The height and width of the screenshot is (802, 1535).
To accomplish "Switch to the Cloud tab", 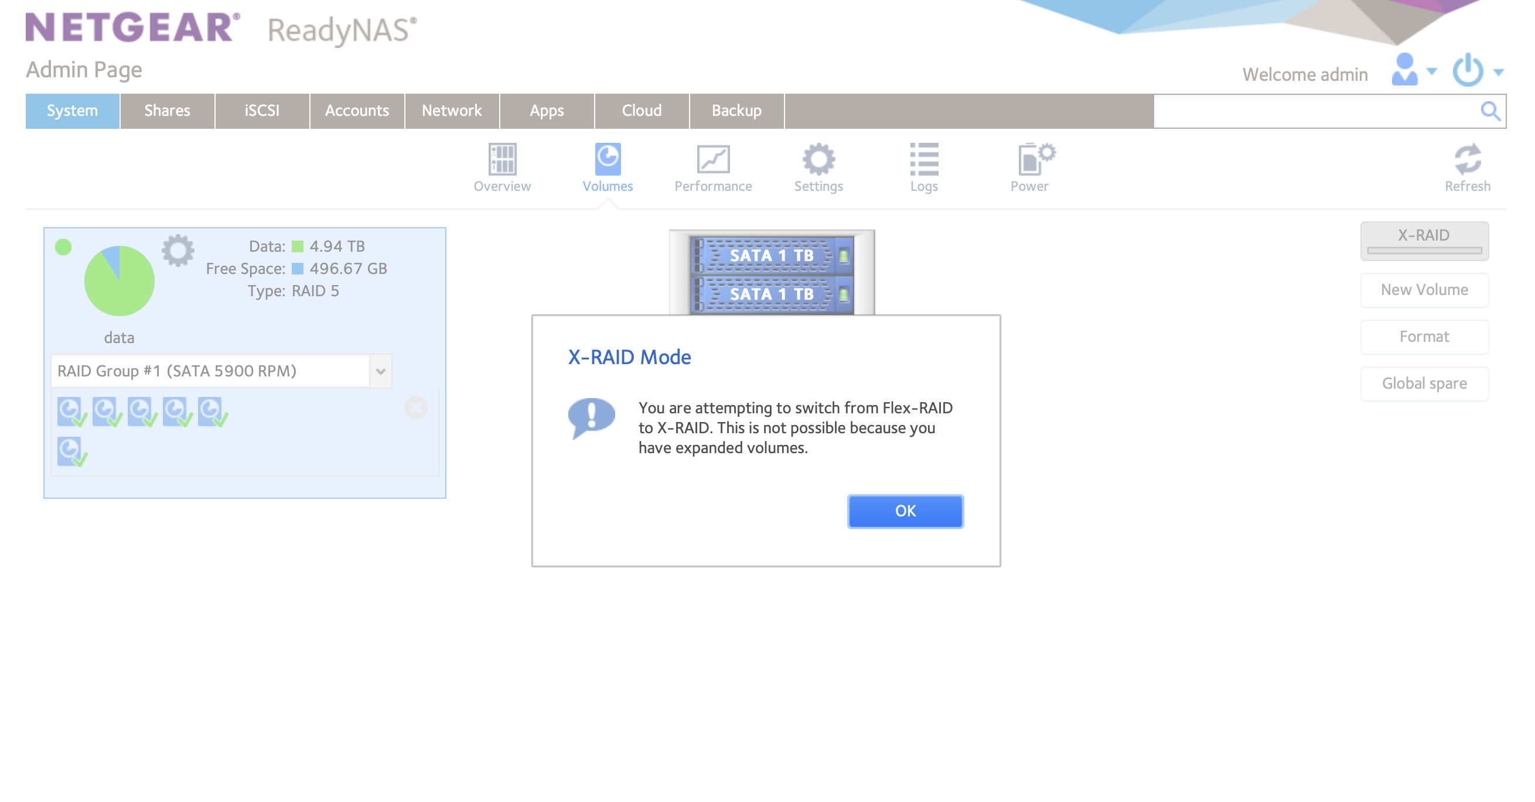I will pyautogui.click(x=641, y=111).
